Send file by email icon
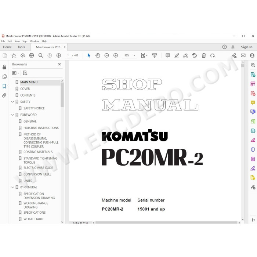Screen dimensions: 257x257 (x=243, y=55)
